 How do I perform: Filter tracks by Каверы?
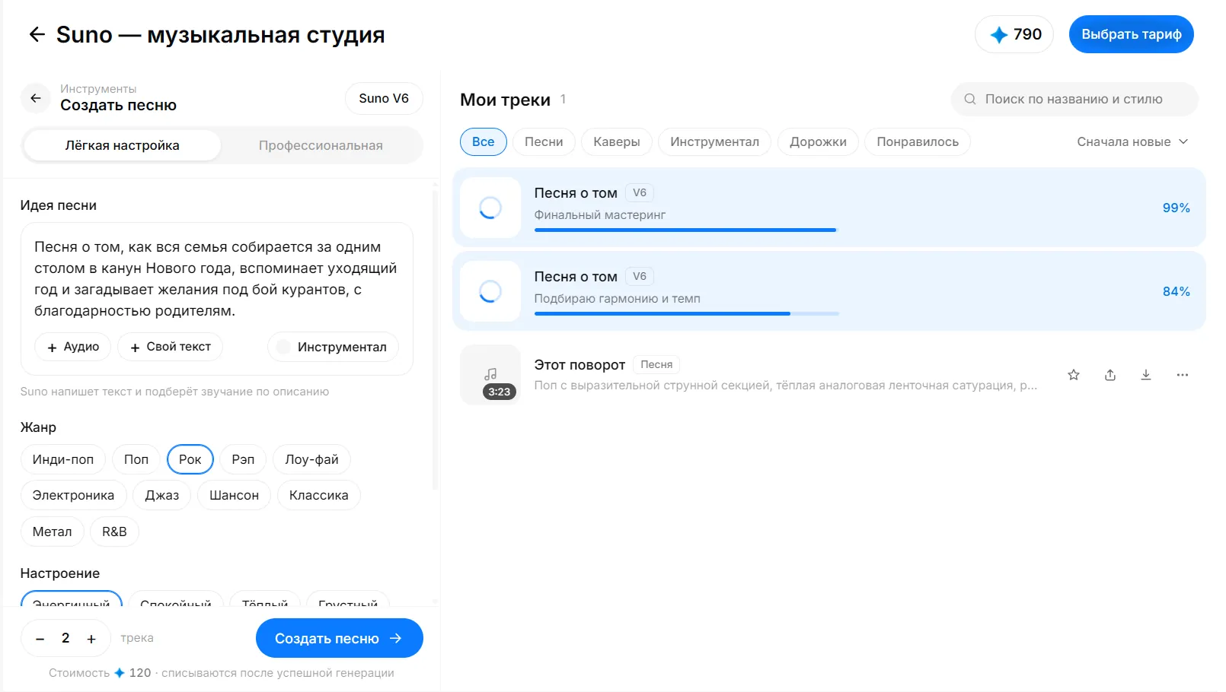pos(617,141)
